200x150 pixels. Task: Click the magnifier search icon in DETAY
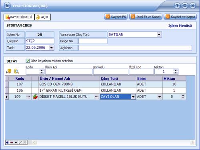[x=16, y=71]
